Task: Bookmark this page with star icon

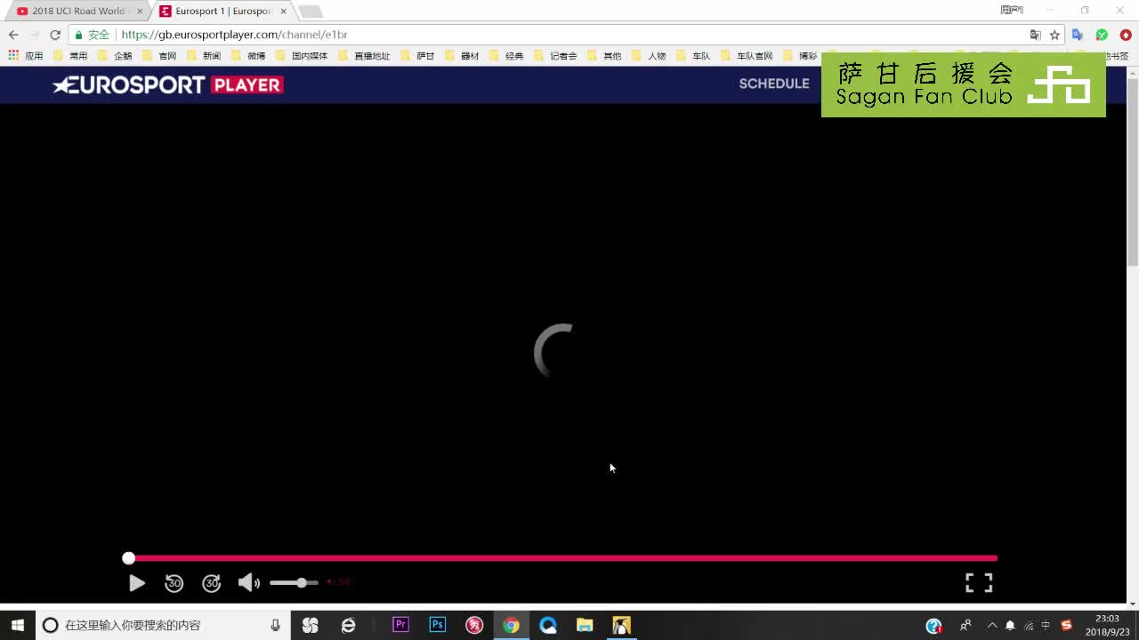Action: [1054, 35]
